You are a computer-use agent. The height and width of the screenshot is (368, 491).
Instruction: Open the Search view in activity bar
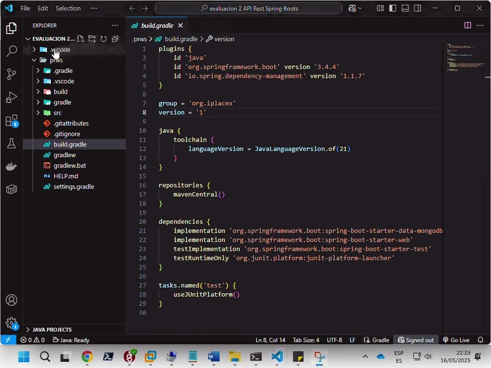click(x=11, y=51)
